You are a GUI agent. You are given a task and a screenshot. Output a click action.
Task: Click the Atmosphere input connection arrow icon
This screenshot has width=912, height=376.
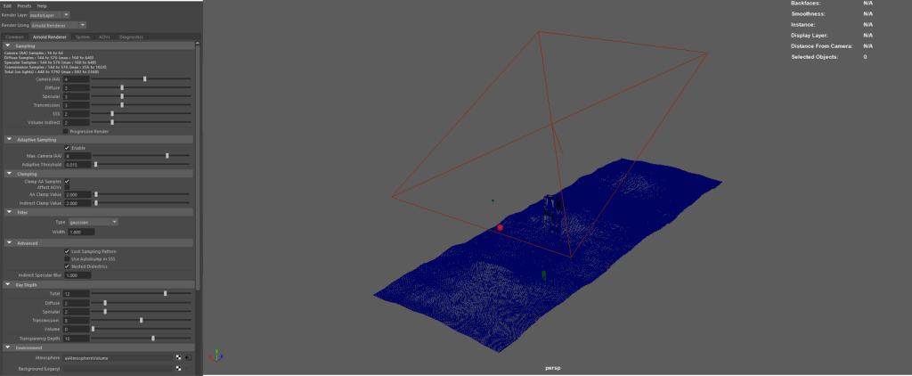pyautogui.click(x=188, y=357)
